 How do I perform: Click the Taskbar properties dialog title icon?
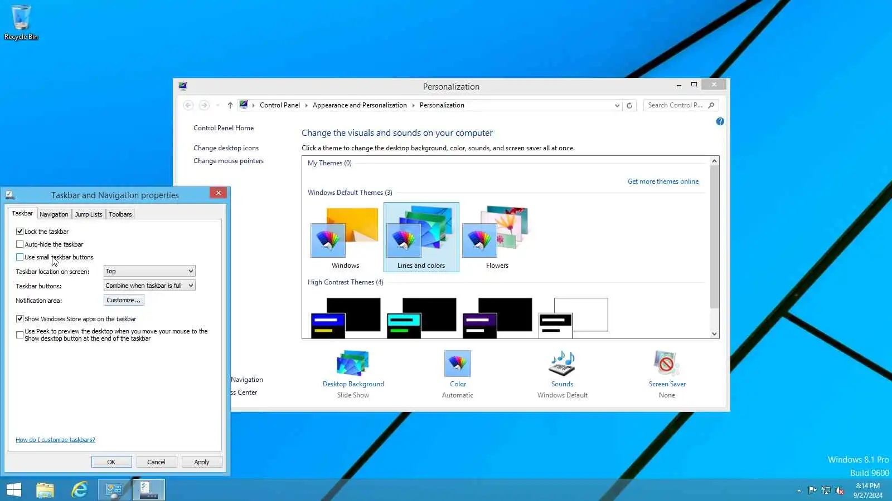tap(9, 195)
